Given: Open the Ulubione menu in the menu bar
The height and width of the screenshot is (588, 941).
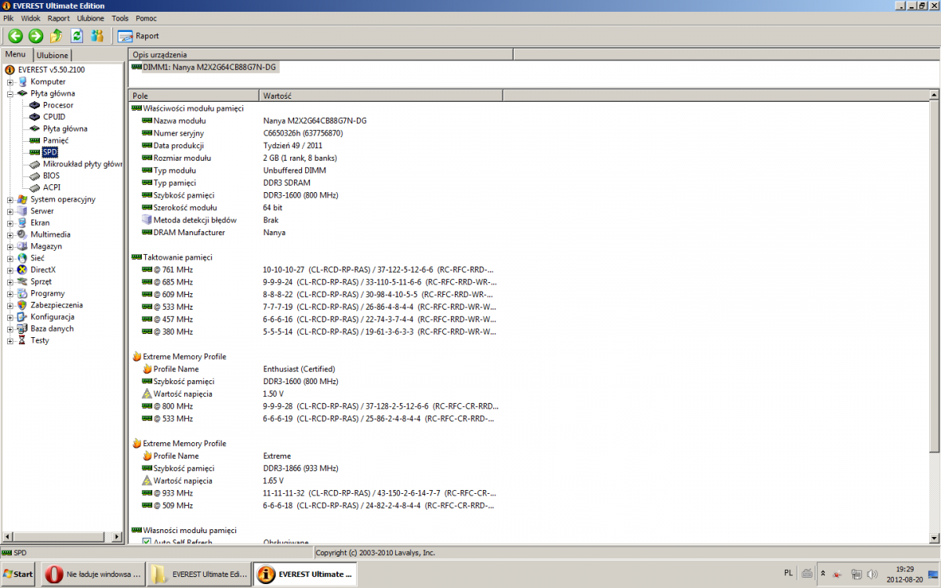Looking at the screenshot, I should [x=90, y=18].
